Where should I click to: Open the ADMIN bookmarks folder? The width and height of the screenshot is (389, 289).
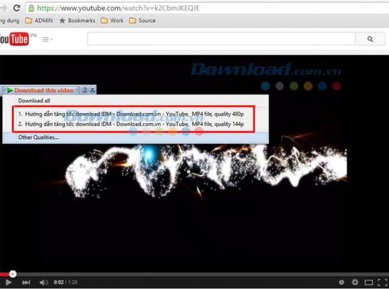[x=39, y=20]
